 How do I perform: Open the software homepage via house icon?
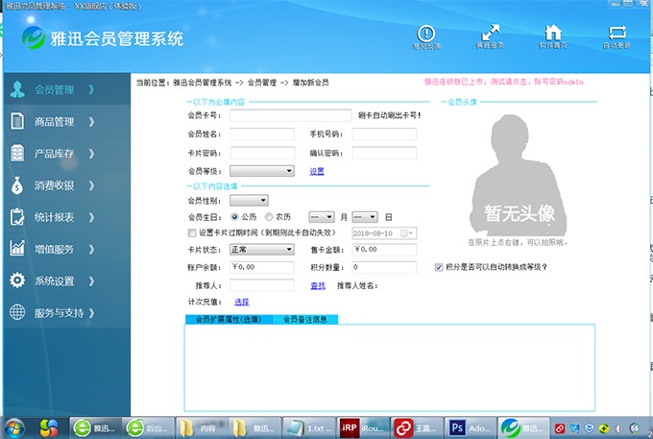click(553, 33)
